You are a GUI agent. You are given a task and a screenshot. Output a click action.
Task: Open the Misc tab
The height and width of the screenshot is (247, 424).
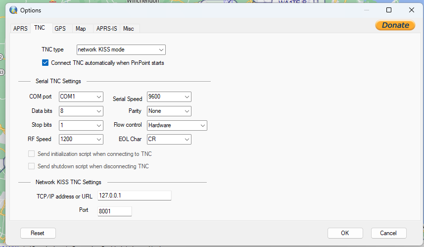coord(129,28)
